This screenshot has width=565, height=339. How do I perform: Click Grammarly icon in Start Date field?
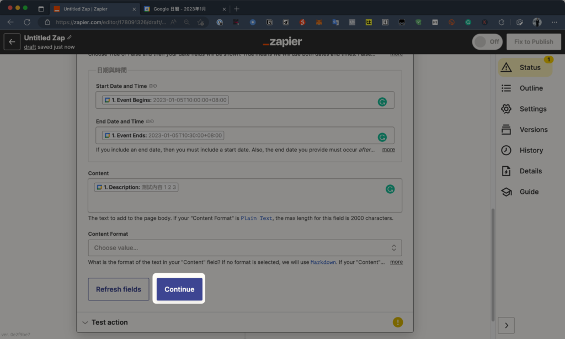point(382,102)
